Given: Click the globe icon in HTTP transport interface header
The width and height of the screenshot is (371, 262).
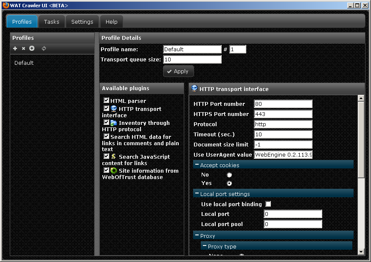Looking at the screenshot, I should pos(194,88).
